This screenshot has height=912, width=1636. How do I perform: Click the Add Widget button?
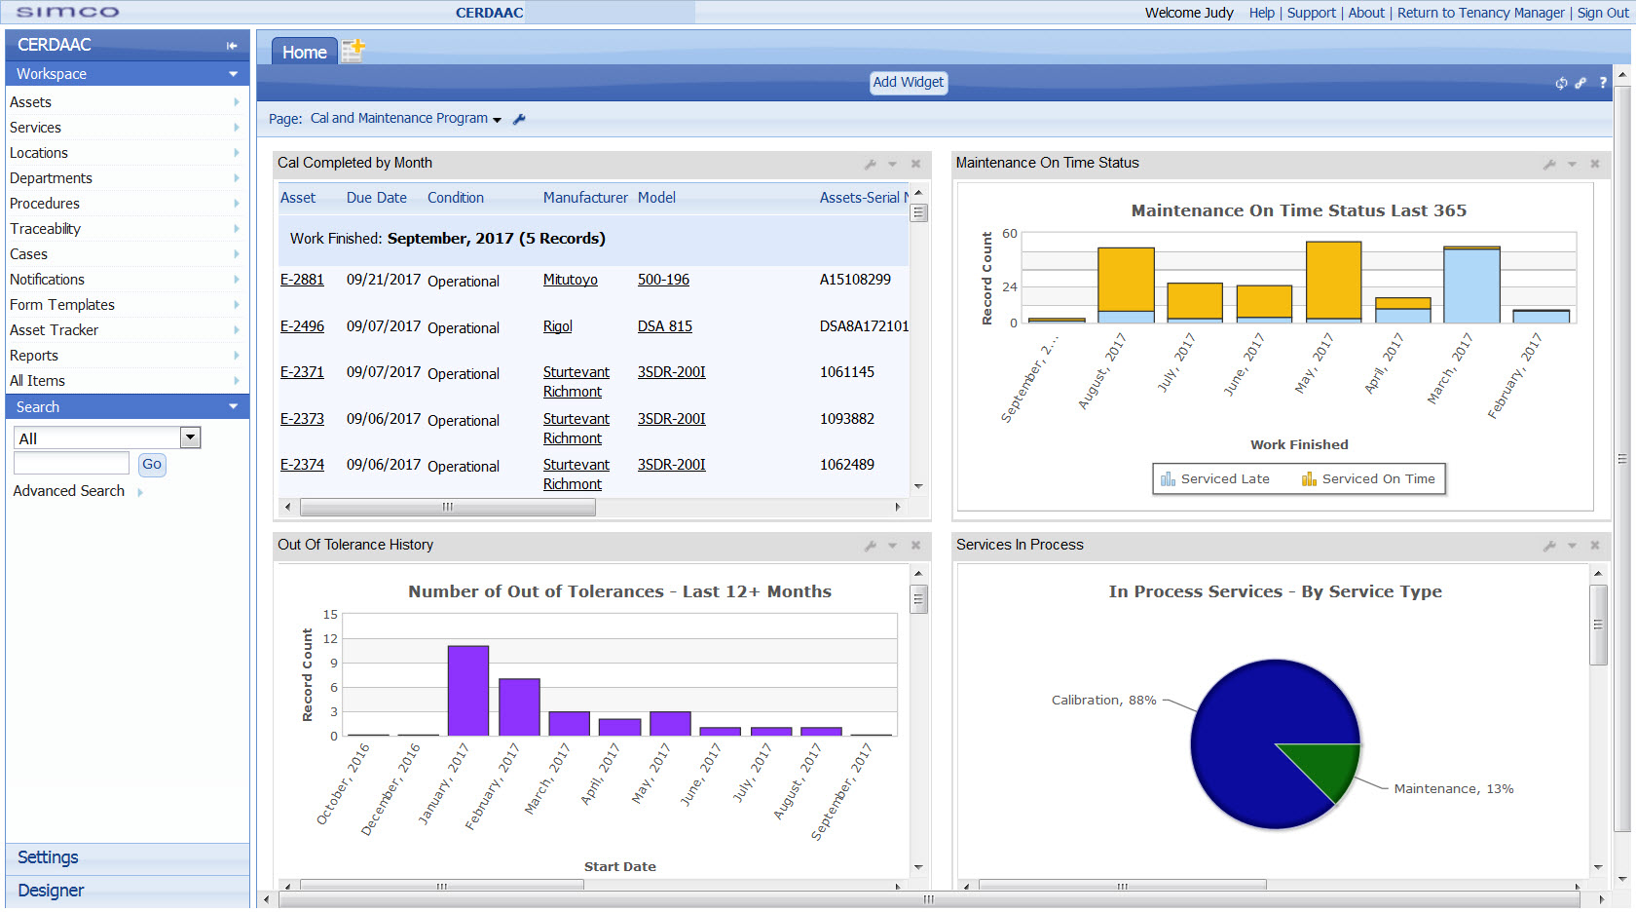(x=908, y=83)
